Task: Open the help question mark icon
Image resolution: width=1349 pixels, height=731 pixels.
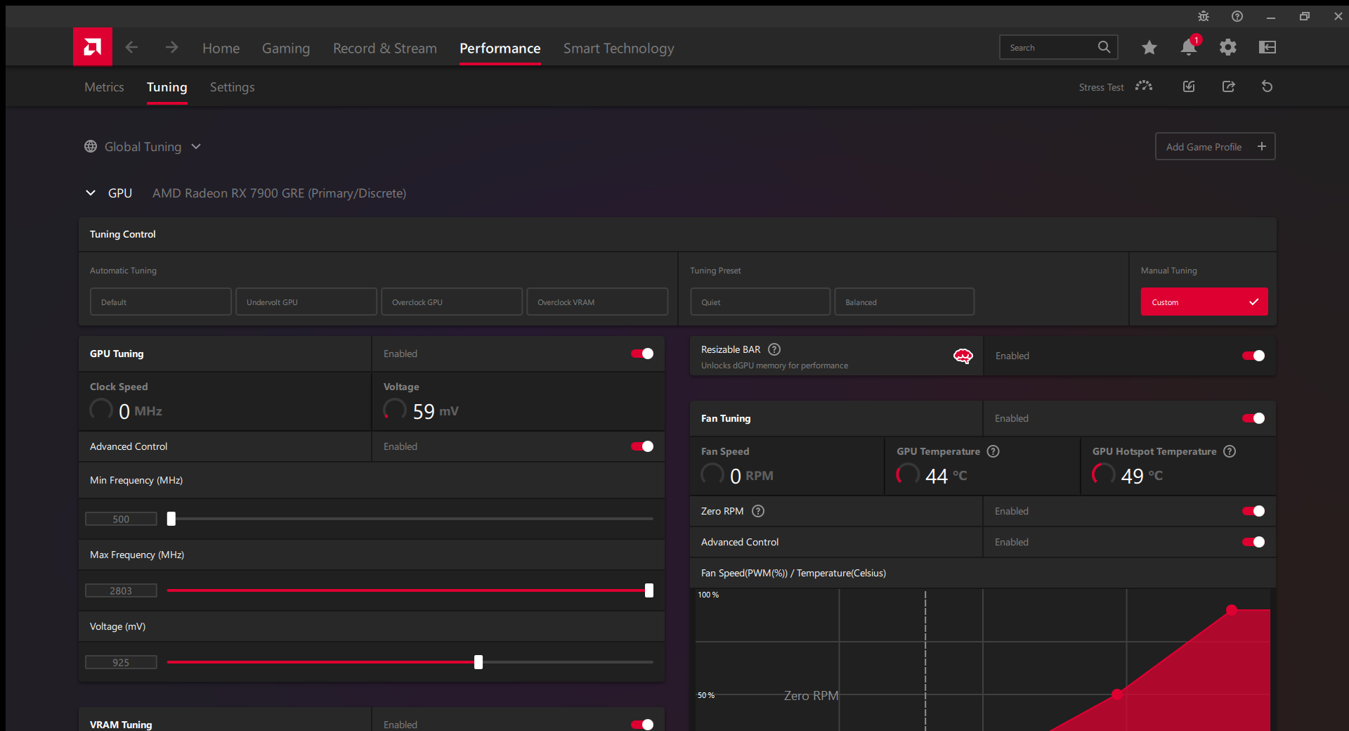Action: pos(1237,16)
